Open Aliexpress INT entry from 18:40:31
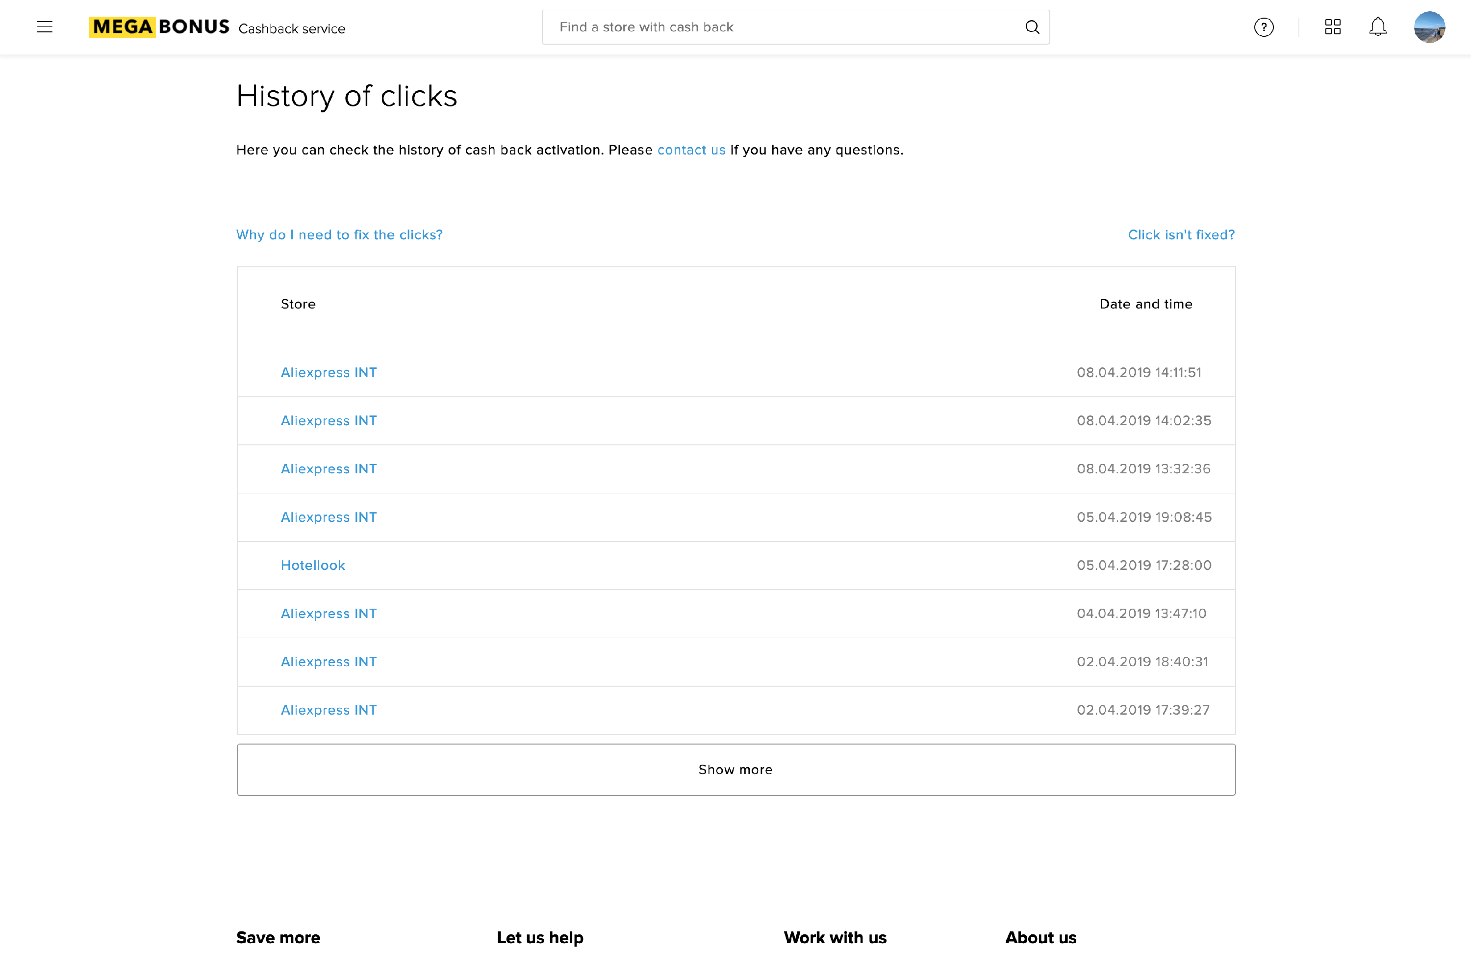Viewport: 1471px width, 953px height. pyautogui.click(x=329, y=662)
